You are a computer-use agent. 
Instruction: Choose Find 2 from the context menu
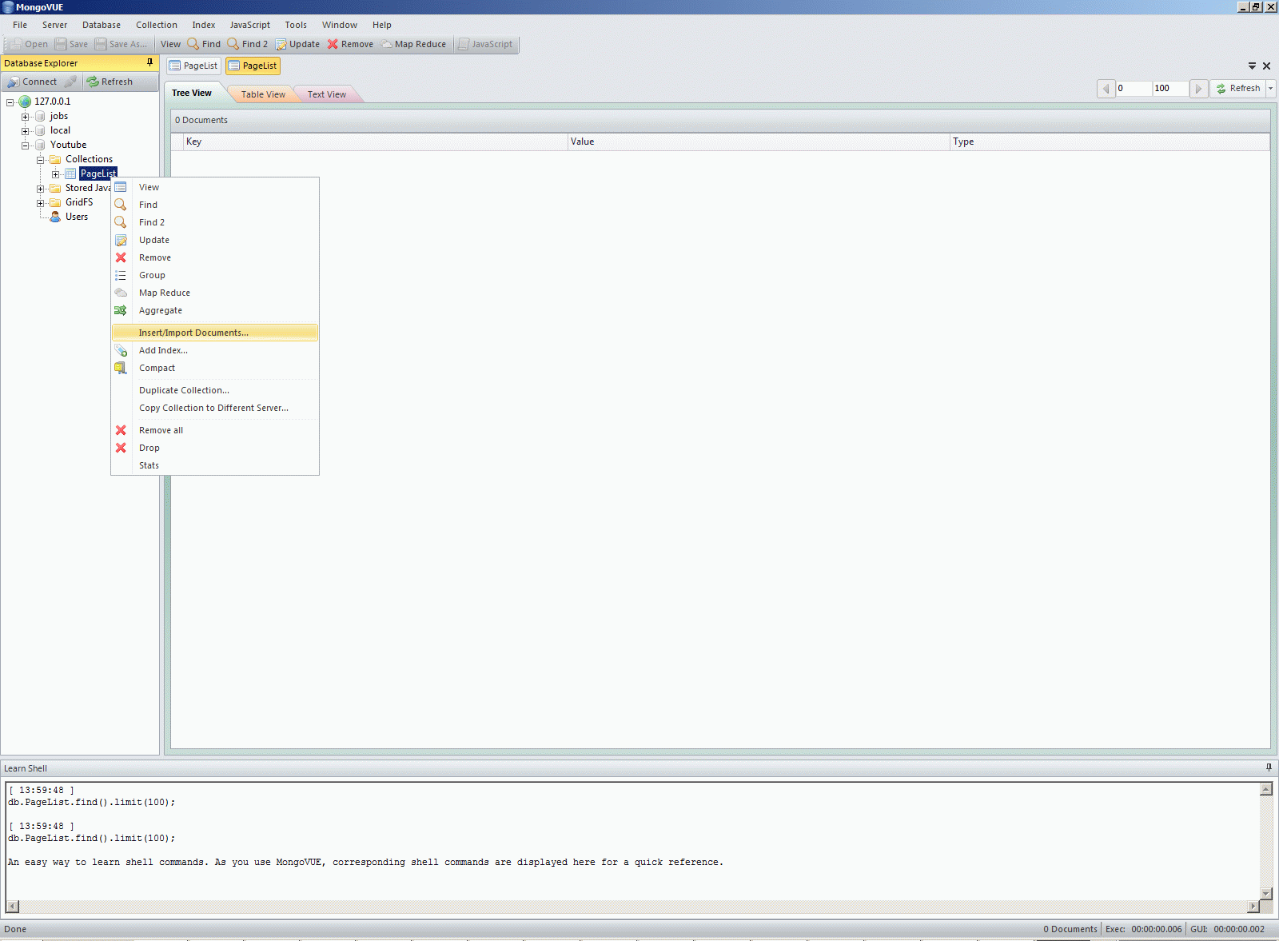215,222
